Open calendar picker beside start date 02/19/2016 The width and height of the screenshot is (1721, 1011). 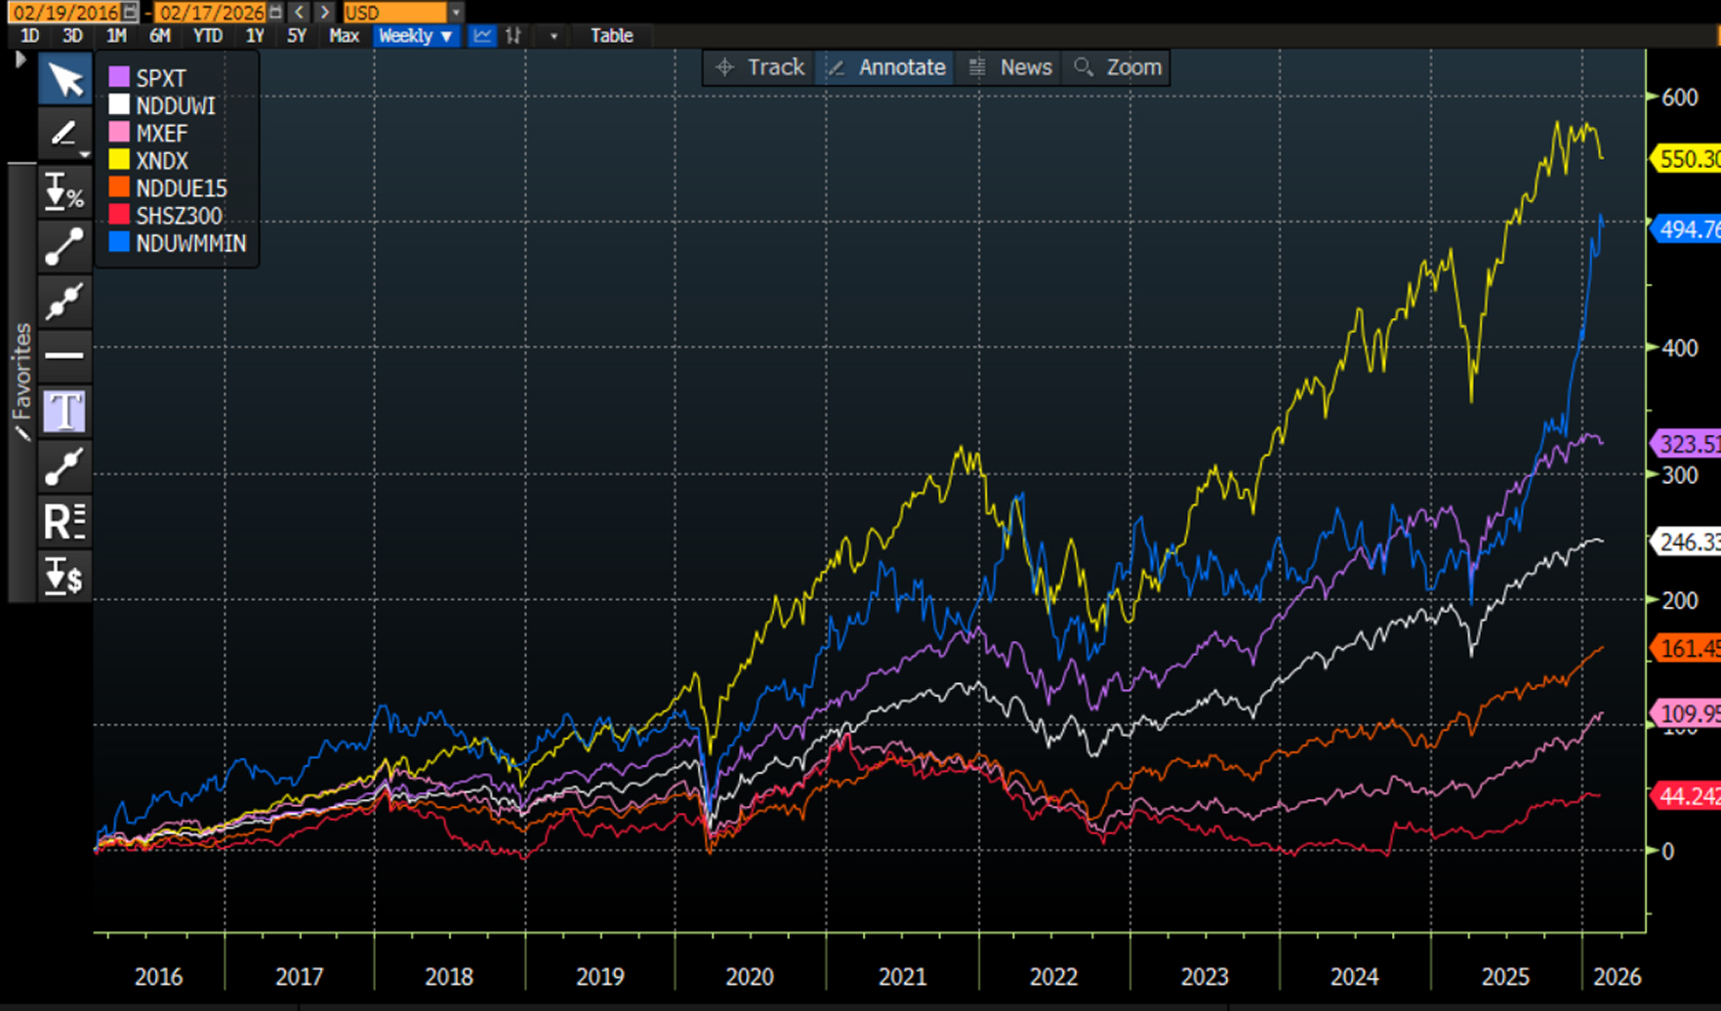coord(130,12)
